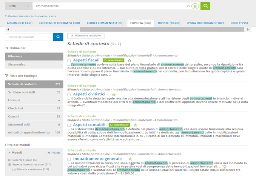Tick the checkbox beside Aspetti fiscali
This screenshot has width=256, height=176.
(x=69, y=60)
